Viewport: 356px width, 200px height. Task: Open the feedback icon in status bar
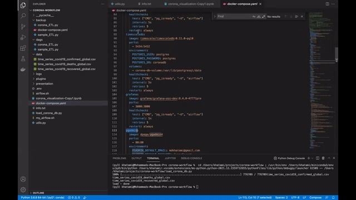(327, 198)
